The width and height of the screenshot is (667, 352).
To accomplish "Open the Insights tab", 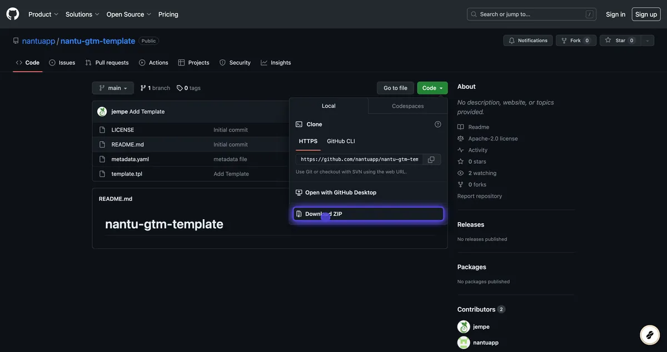I will [x=276, y=63].
